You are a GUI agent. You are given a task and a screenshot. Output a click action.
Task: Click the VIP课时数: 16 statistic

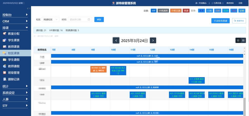click(56, 30)
